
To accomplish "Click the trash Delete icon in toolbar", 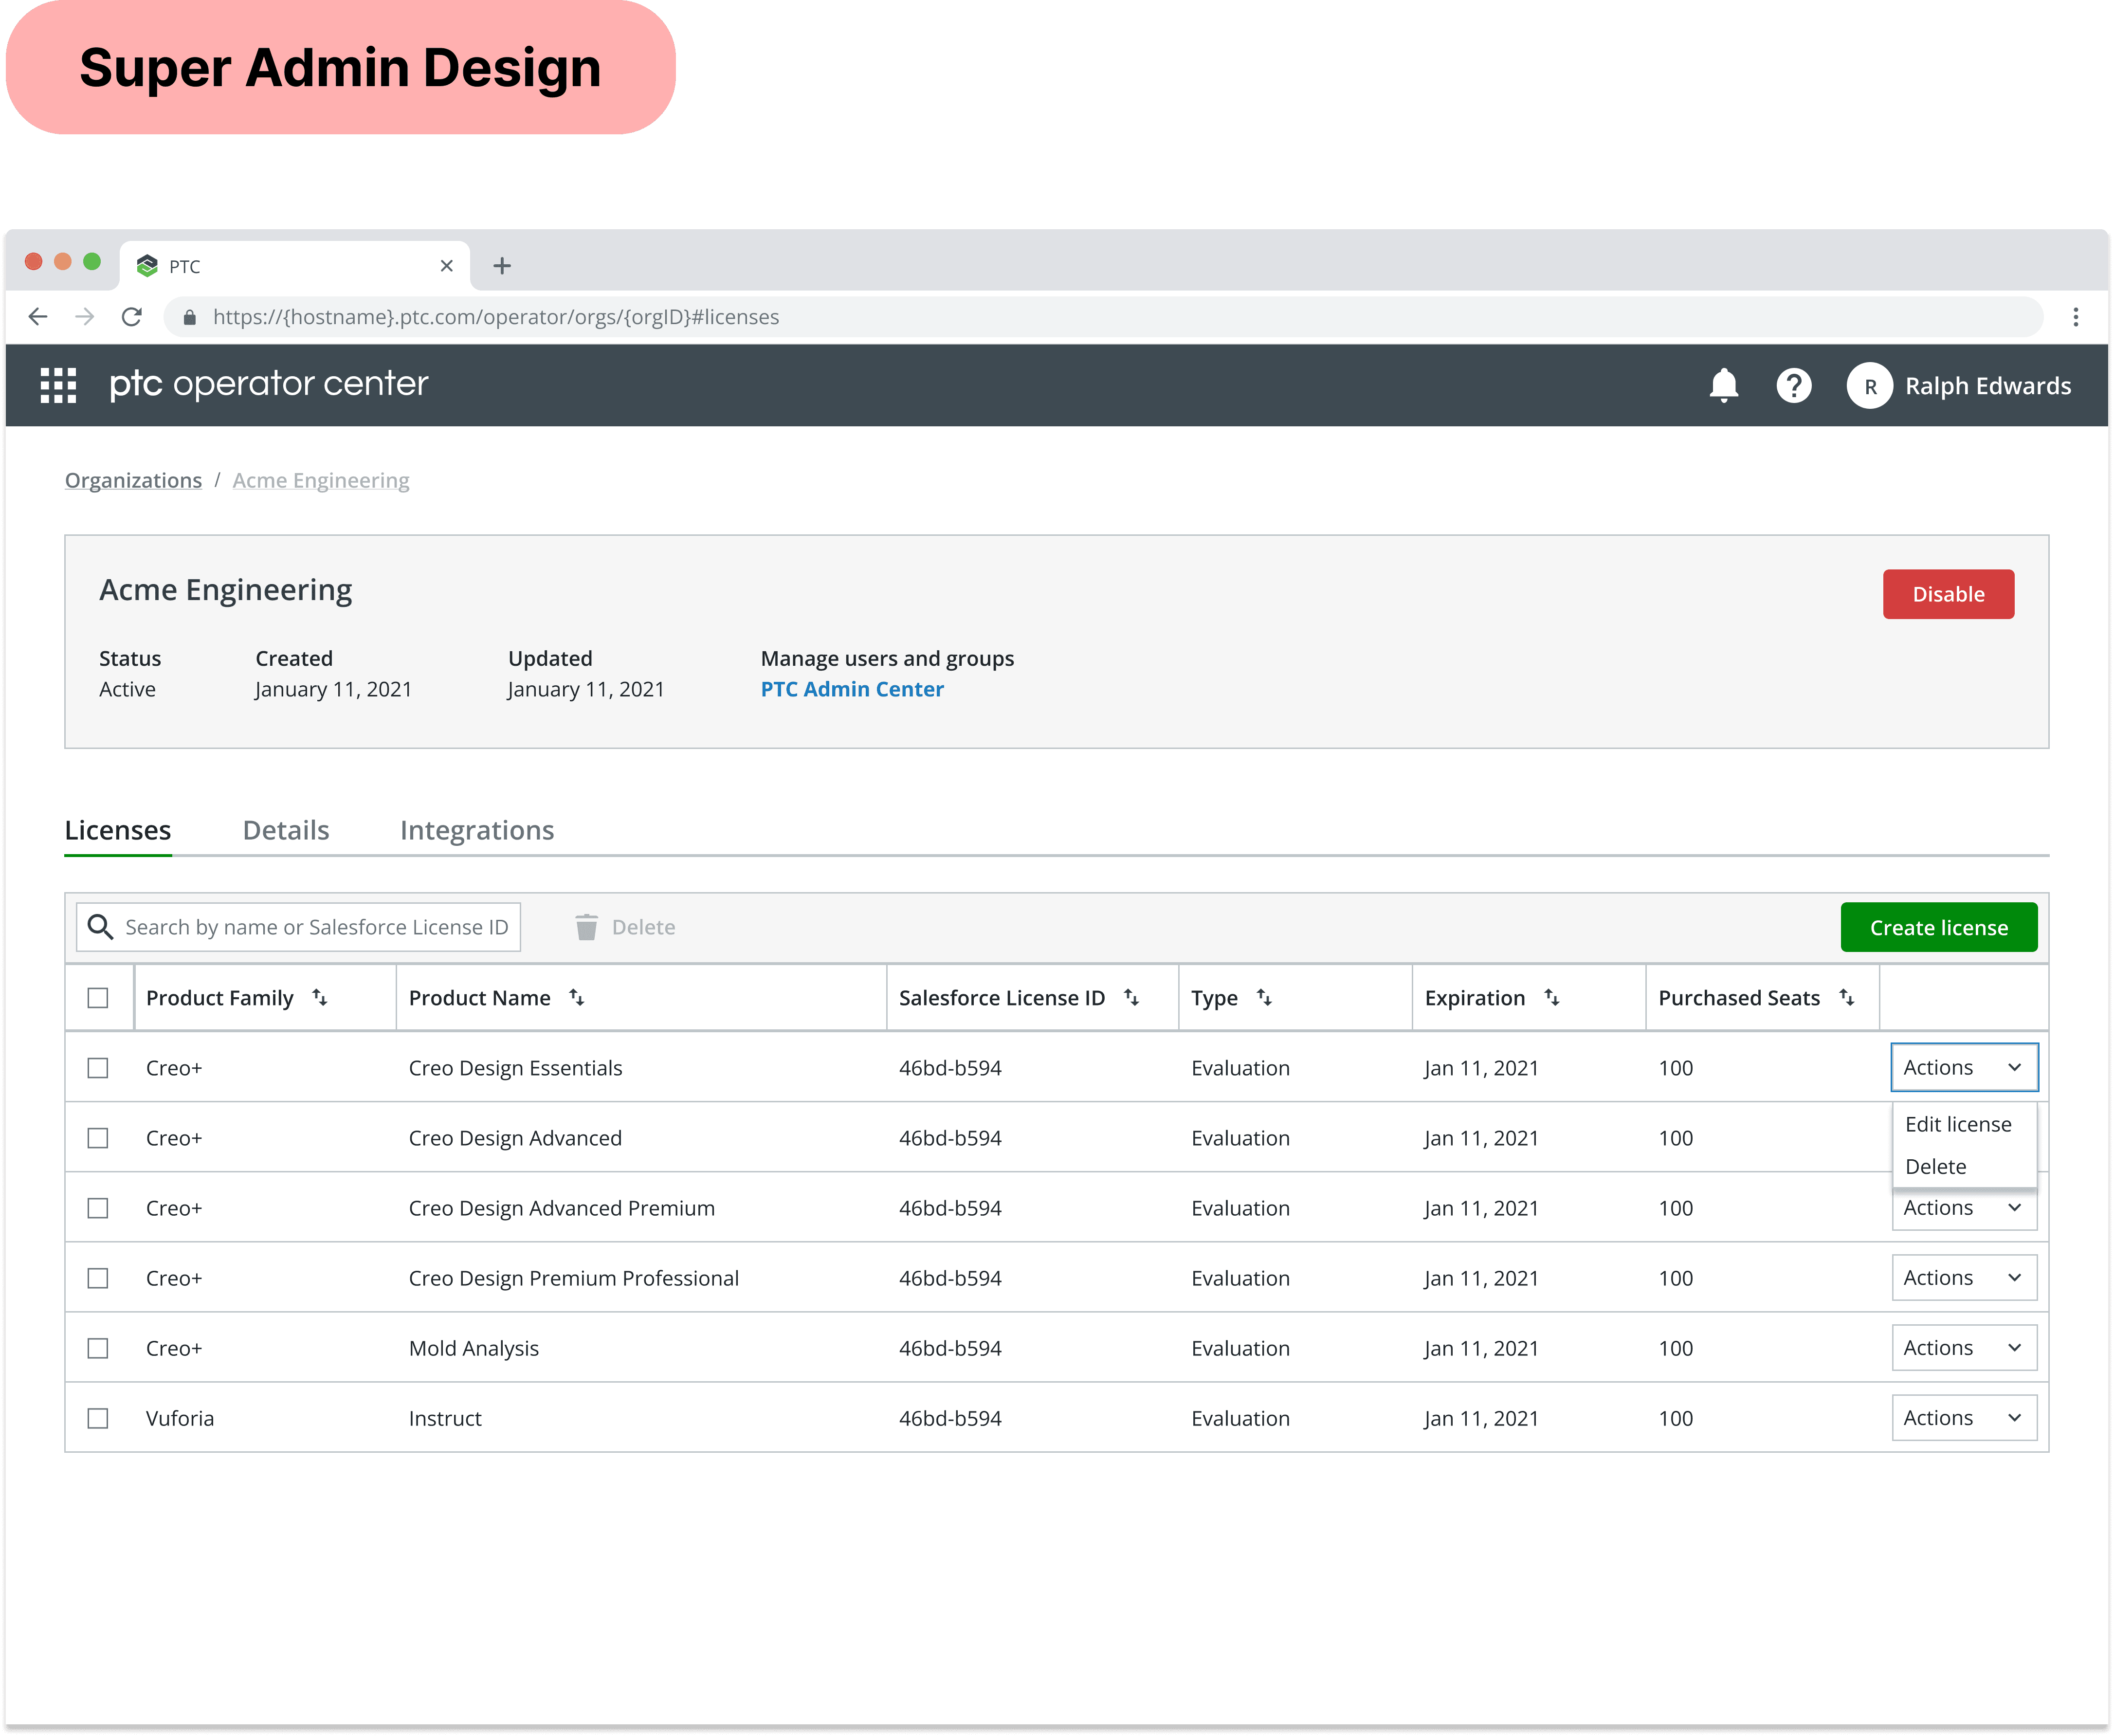I will (586, 927).
